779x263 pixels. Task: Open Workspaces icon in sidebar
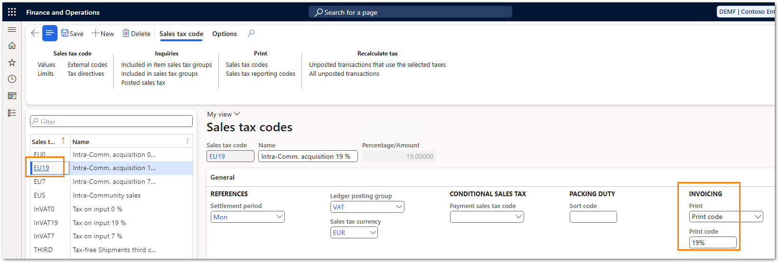pyautogui.click(x=12, y=96)
